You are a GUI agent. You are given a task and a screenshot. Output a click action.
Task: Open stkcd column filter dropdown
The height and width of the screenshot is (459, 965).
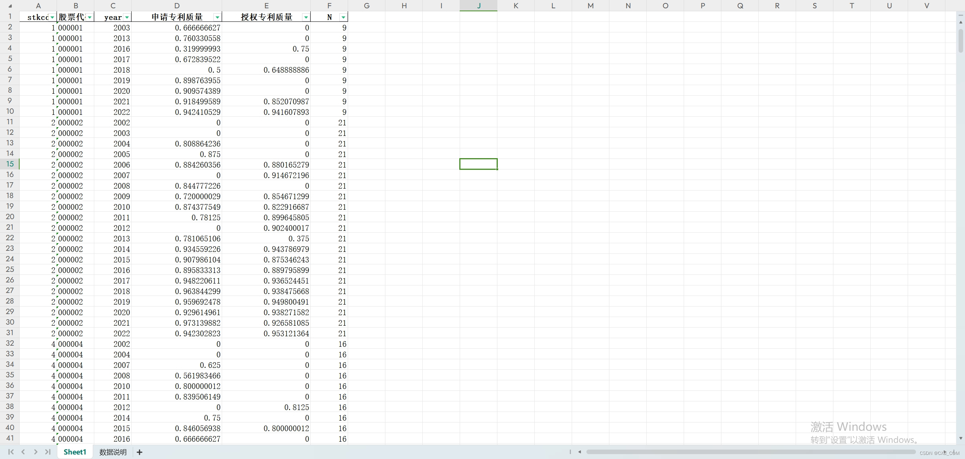52,17
